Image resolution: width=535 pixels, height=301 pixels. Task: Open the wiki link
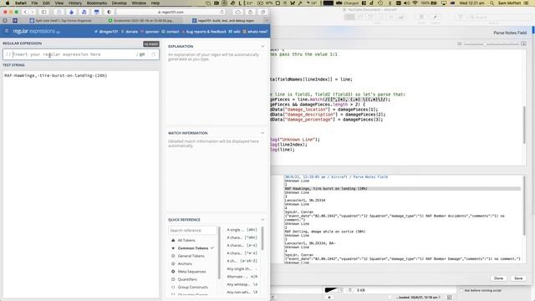tap(234, 32)
